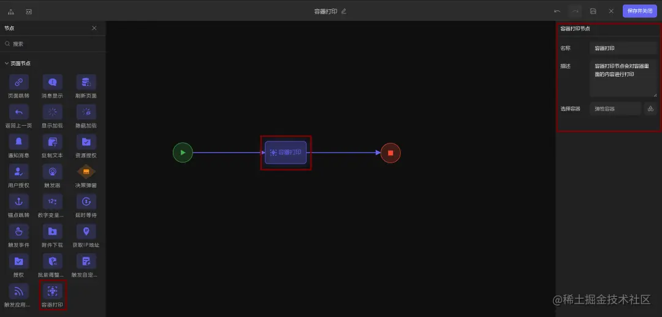The image size is (662, 317).
Task: Select the 决策弹窗 diamond node icon
Action: pyautogui.click(x=86, y=172)
